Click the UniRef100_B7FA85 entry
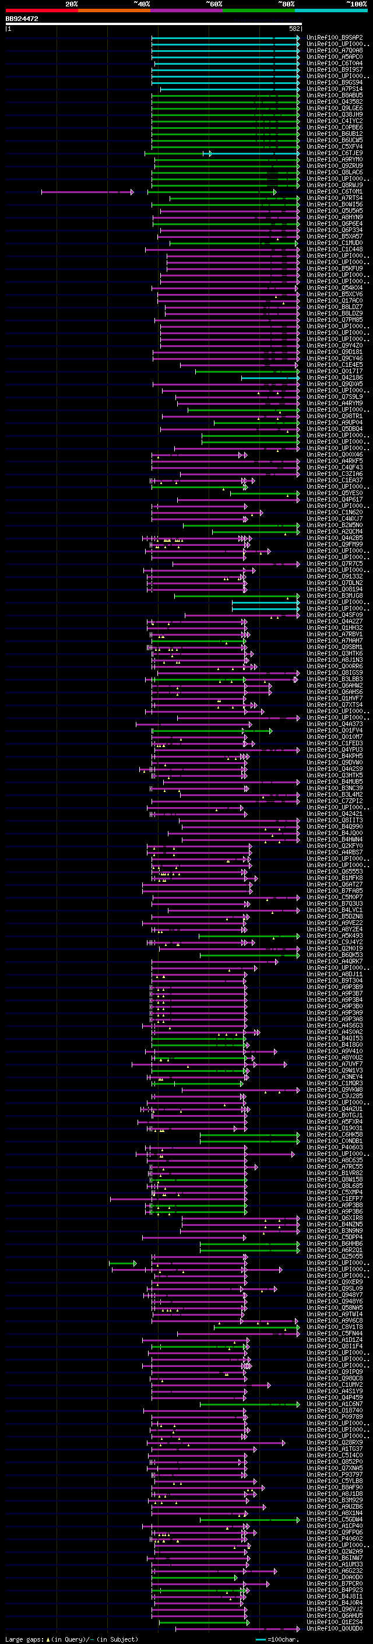 click(x=335, y=891)
